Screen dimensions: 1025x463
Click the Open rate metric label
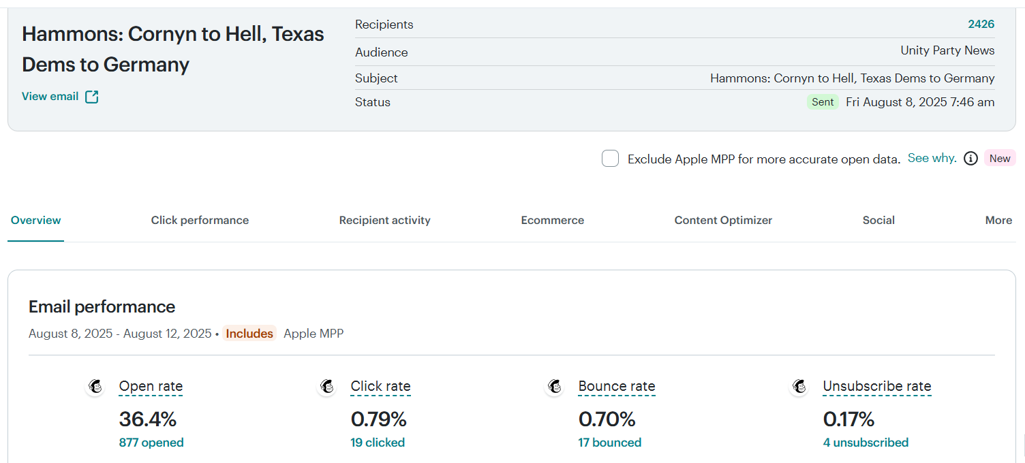[x=151, y=387]
